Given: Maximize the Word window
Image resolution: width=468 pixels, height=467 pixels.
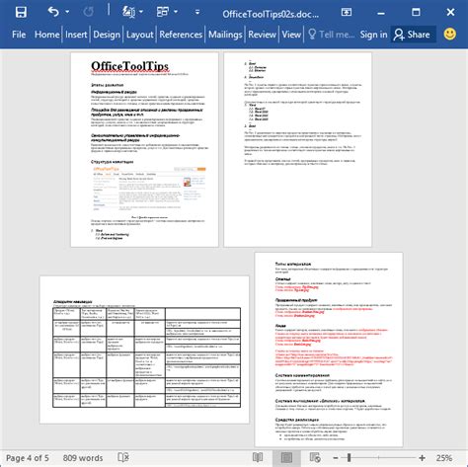Looking at the screenshot, I should (416, 13).
